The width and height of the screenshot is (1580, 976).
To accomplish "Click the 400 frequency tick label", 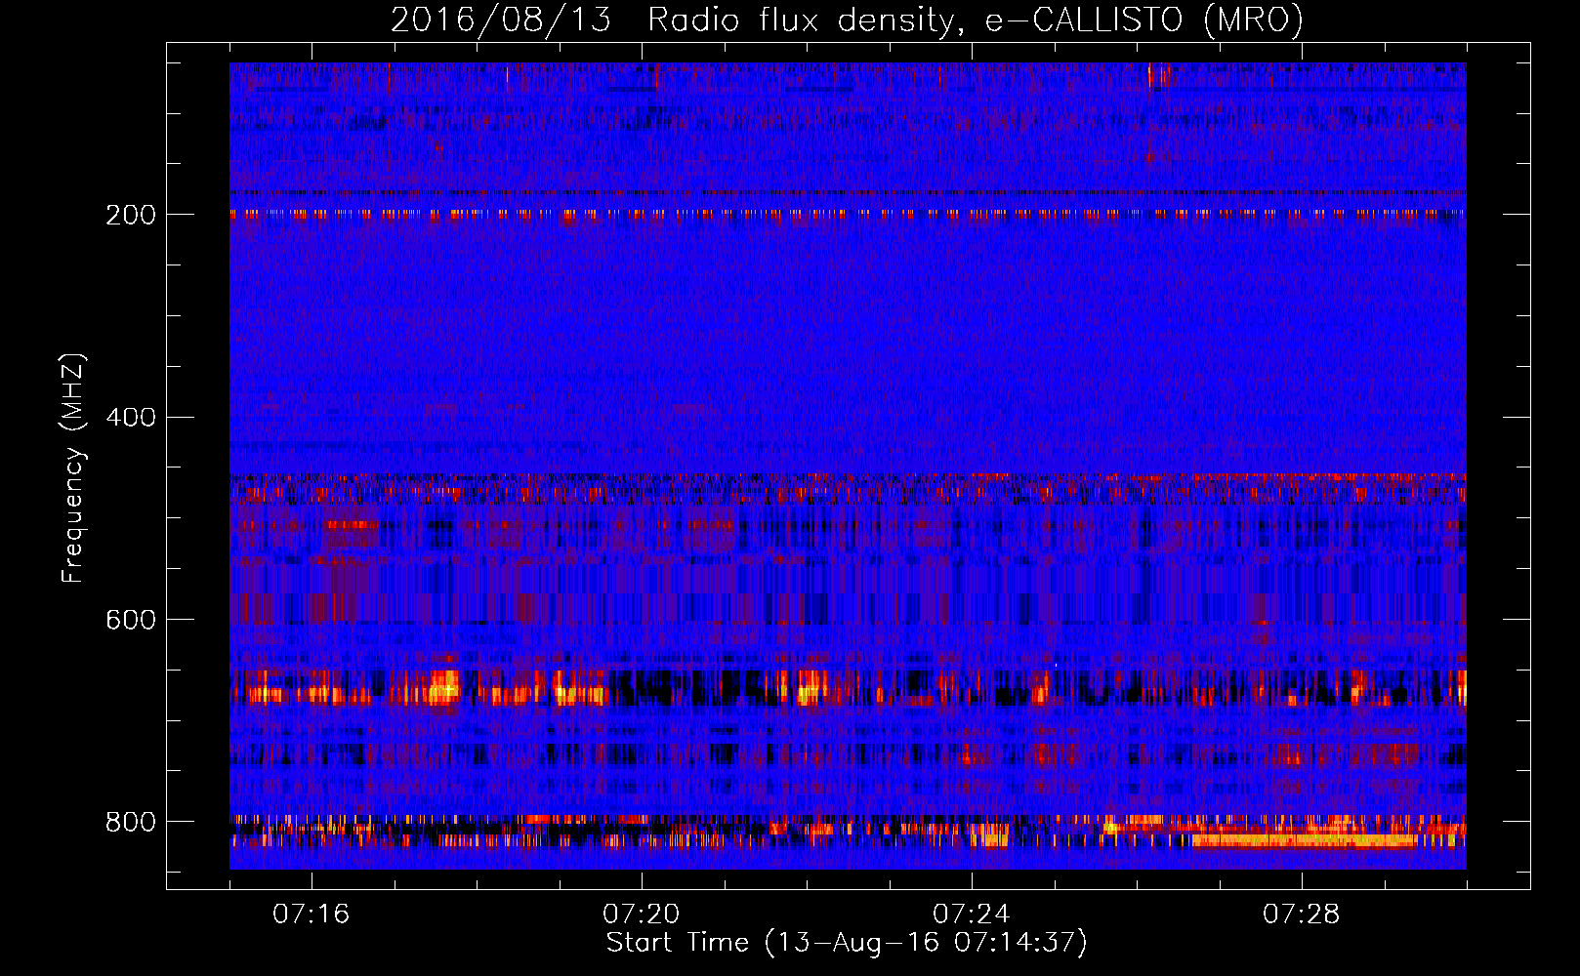I will 131,418.
